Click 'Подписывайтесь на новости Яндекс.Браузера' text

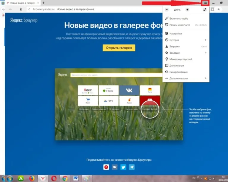point(119,160)
